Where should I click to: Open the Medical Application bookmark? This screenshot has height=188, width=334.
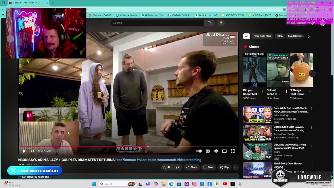coord(127,15)
